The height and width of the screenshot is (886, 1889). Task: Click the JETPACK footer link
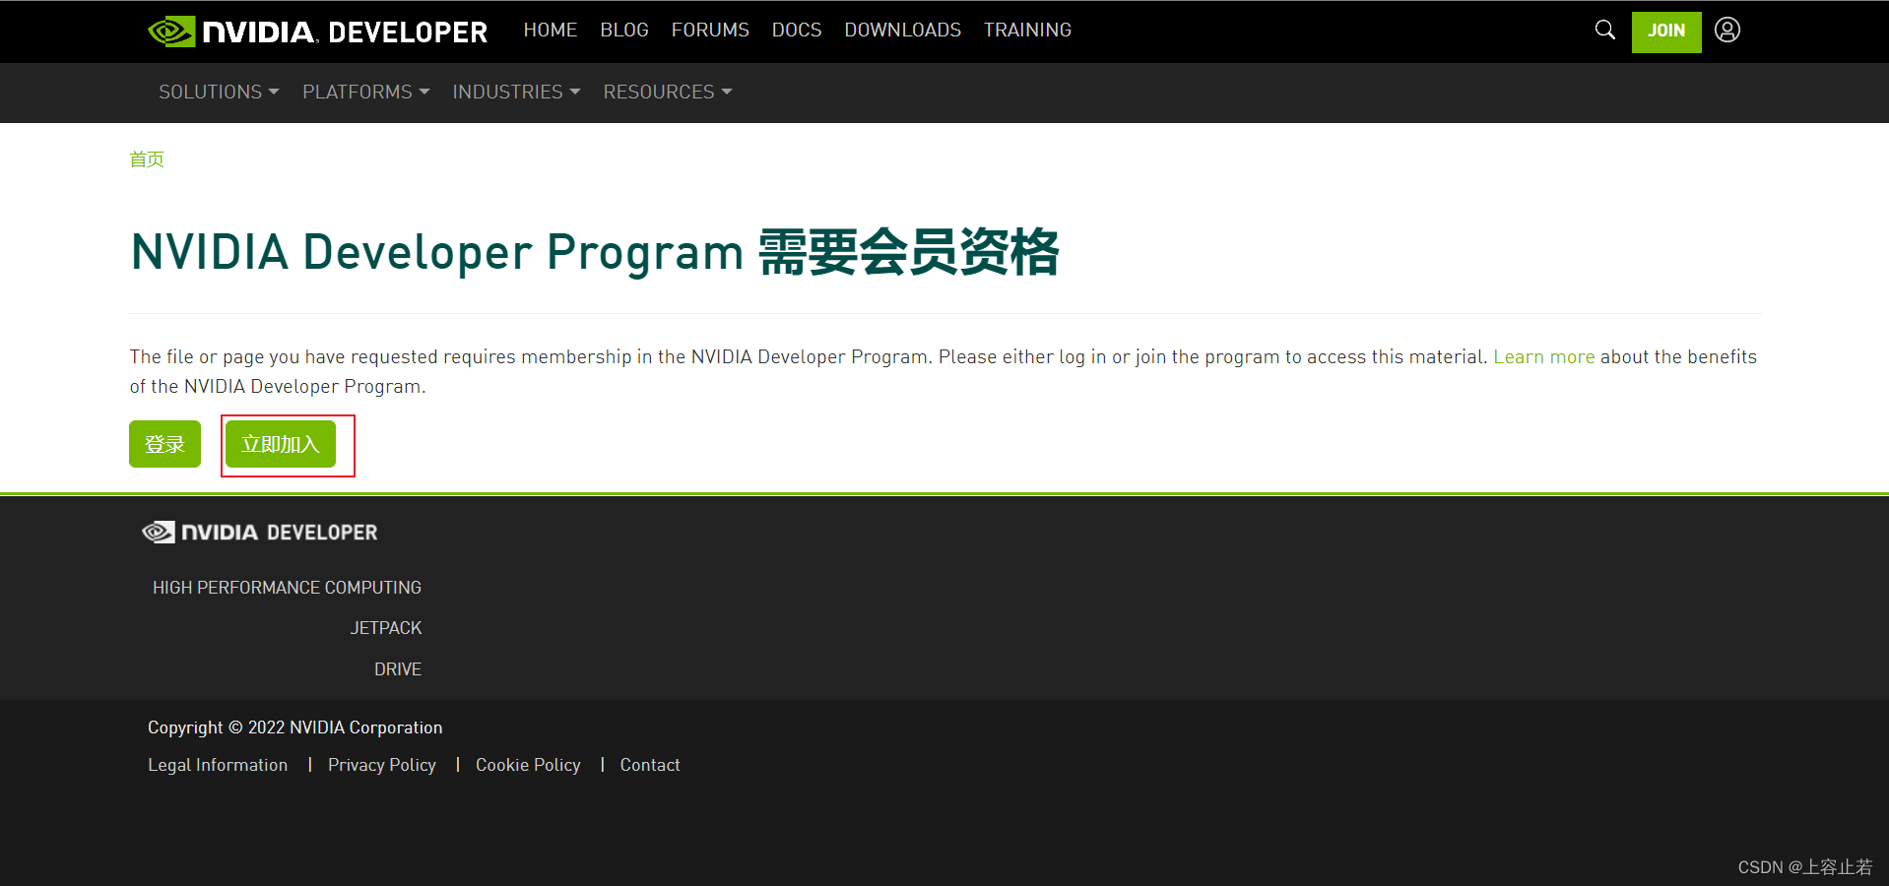tap(386, 627)
